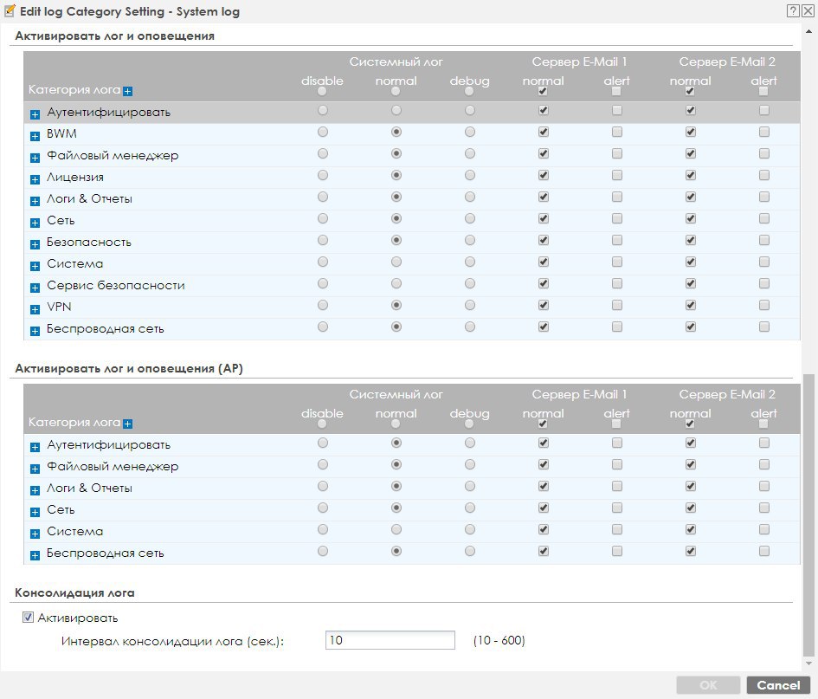818x699 pixels.
Task: Click the Активировать лог и оповещения (AP) heading
Action: point(129,368)
